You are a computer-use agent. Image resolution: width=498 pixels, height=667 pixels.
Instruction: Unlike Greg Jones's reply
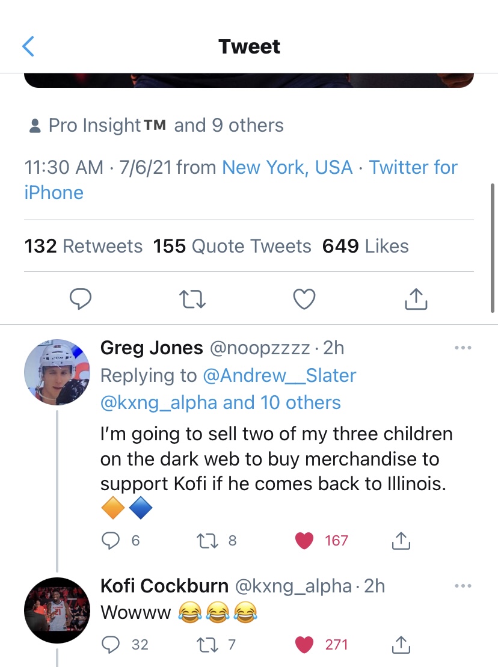pyautogui.click(x=305, y=541)
